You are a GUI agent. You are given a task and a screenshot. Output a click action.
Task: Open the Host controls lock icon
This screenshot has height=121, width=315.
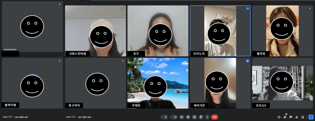303,117
